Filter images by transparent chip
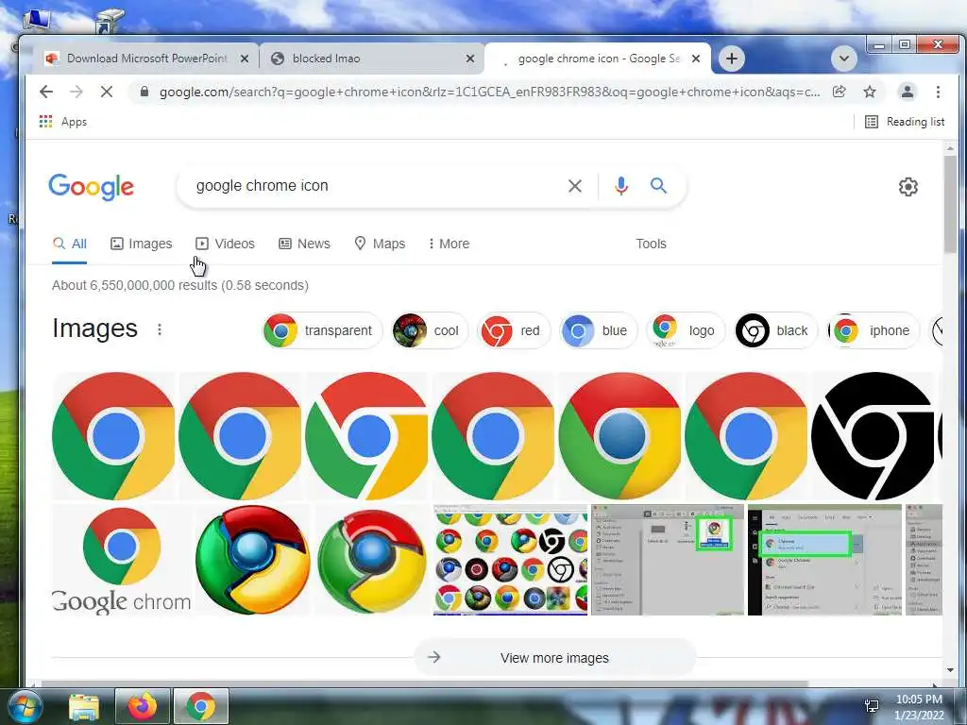This screenshot has height=725, width=967. pyautogui.click(x=322, y=331)
